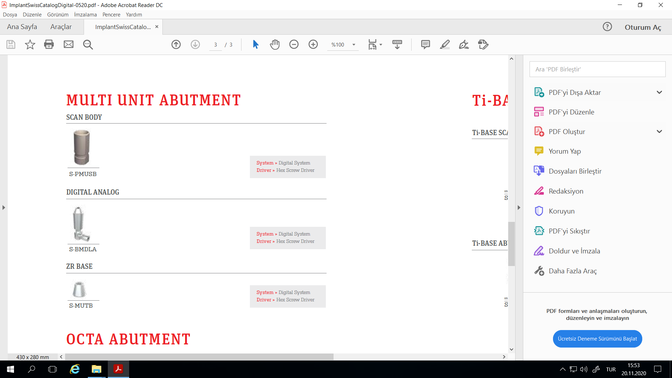Select the Highlight text pen icon
This screenshot has height=378, width=672.
coord(445,44)
